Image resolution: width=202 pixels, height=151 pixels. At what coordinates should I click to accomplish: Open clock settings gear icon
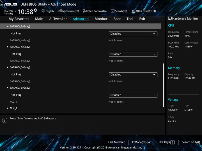[x=35, y=10]
